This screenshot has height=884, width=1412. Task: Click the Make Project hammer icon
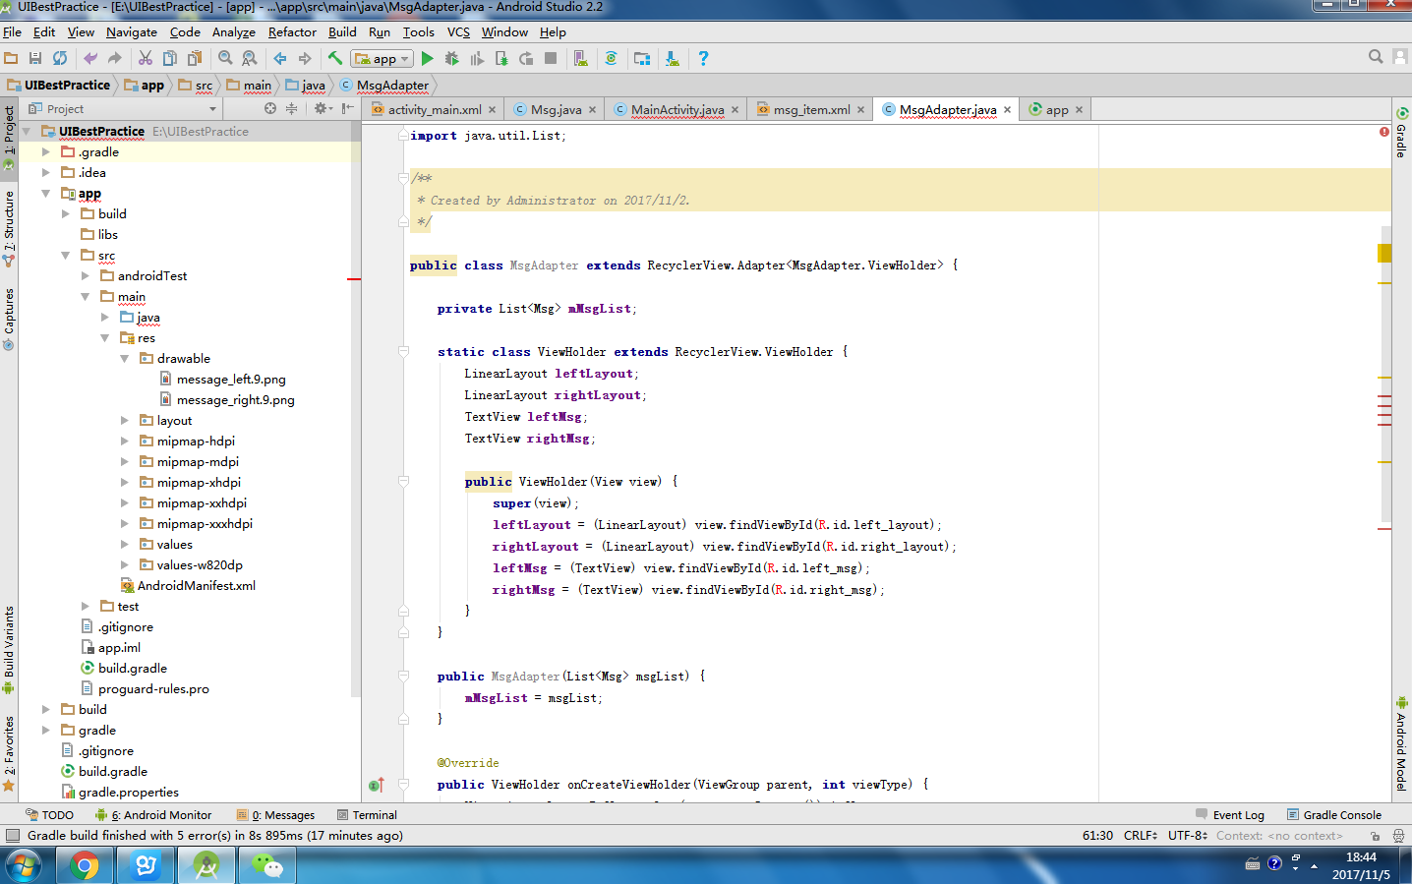pos(335,58)
